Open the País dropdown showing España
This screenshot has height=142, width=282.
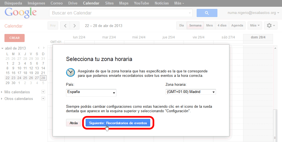pos(91,93)
